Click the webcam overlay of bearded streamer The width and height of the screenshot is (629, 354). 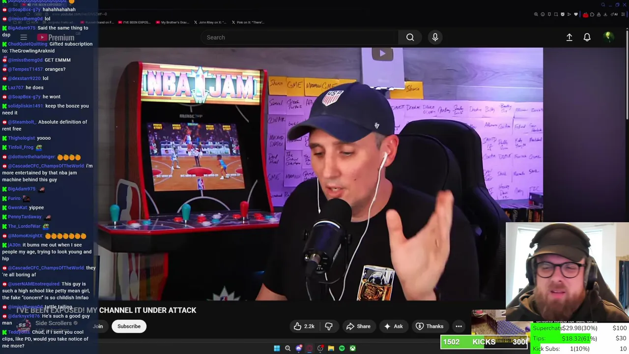point(567,271)
